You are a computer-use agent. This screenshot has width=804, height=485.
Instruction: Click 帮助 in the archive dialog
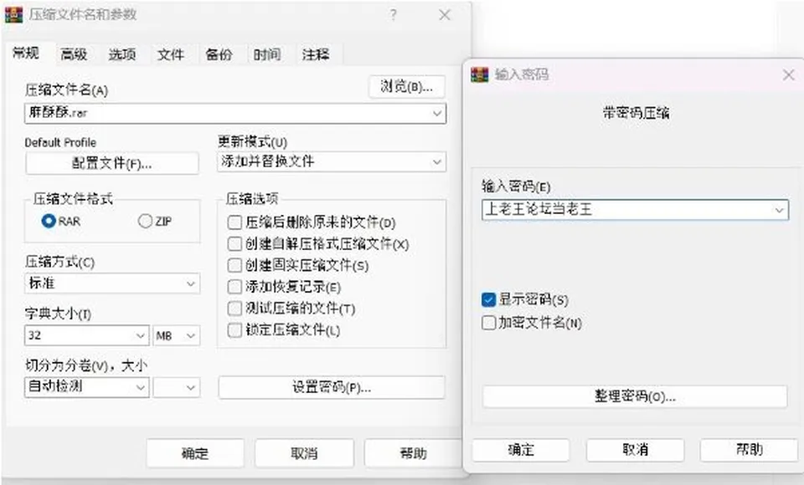tap(413, 452)
